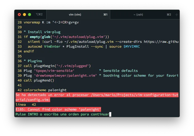The image size is (194, 136).
Task: Click the ⌘2 shortcut in zsh tab
Action: pyautogui.click(x=169, y=15)
